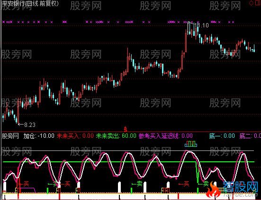Click the 底二 indicator label
261x200 pixels.
(x=245, y=136)
